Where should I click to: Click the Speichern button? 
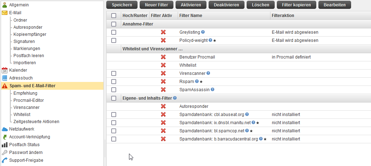[122, 5]
